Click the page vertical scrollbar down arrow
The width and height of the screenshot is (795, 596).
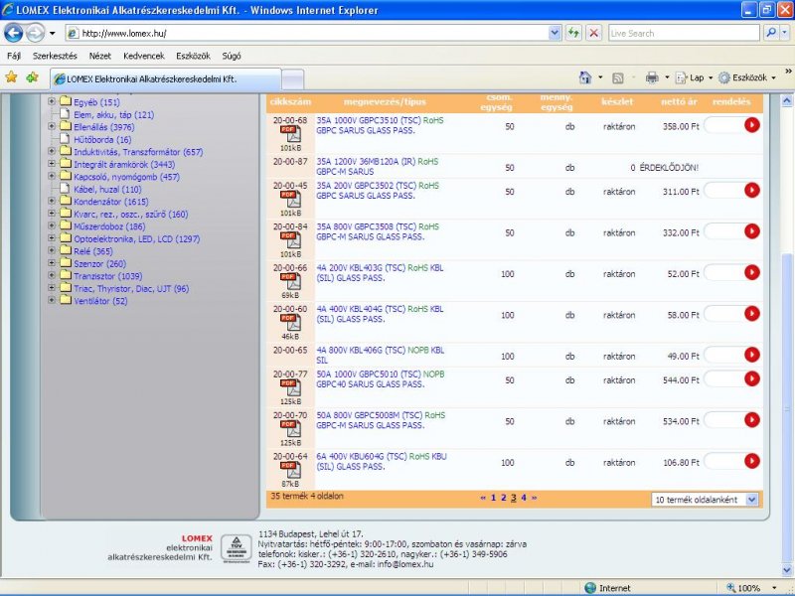[x=786, y=569]
